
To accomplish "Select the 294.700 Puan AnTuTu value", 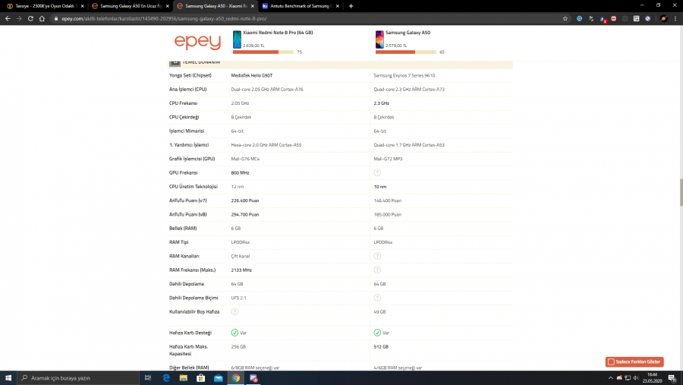I will (x=245, y=214).
